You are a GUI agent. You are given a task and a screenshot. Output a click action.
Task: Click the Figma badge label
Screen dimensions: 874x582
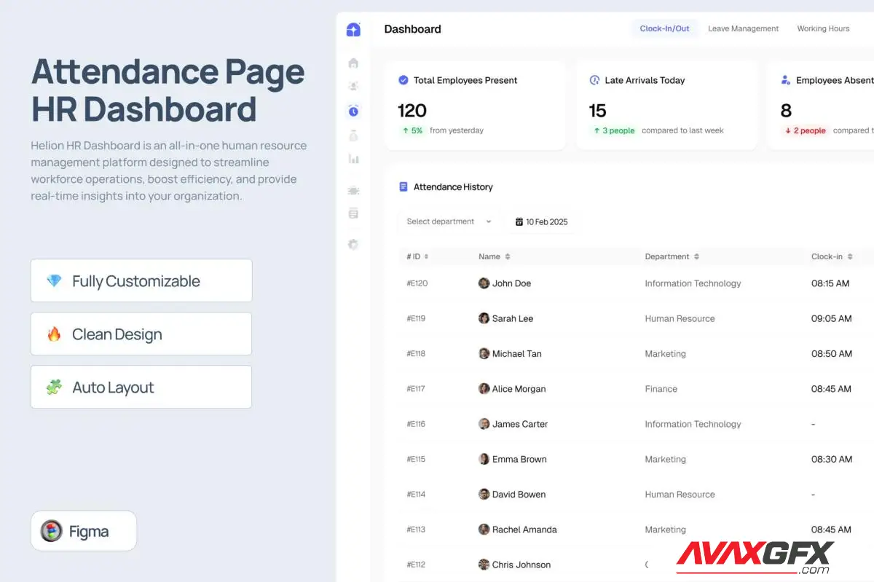point(89,532)
